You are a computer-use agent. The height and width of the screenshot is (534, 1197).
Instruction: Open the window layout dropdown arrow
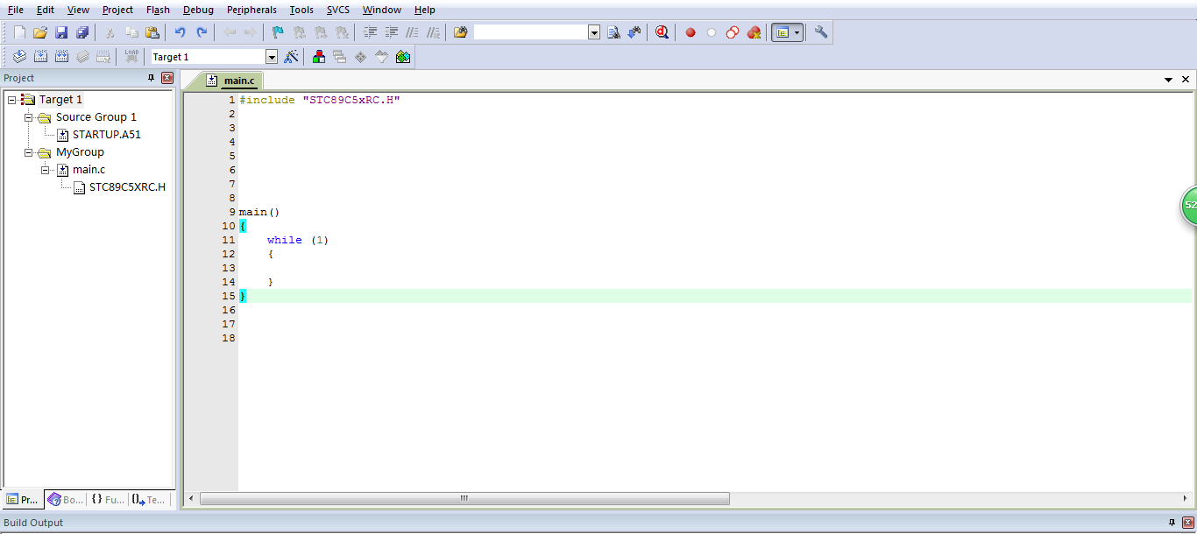[x=797, y=32]
